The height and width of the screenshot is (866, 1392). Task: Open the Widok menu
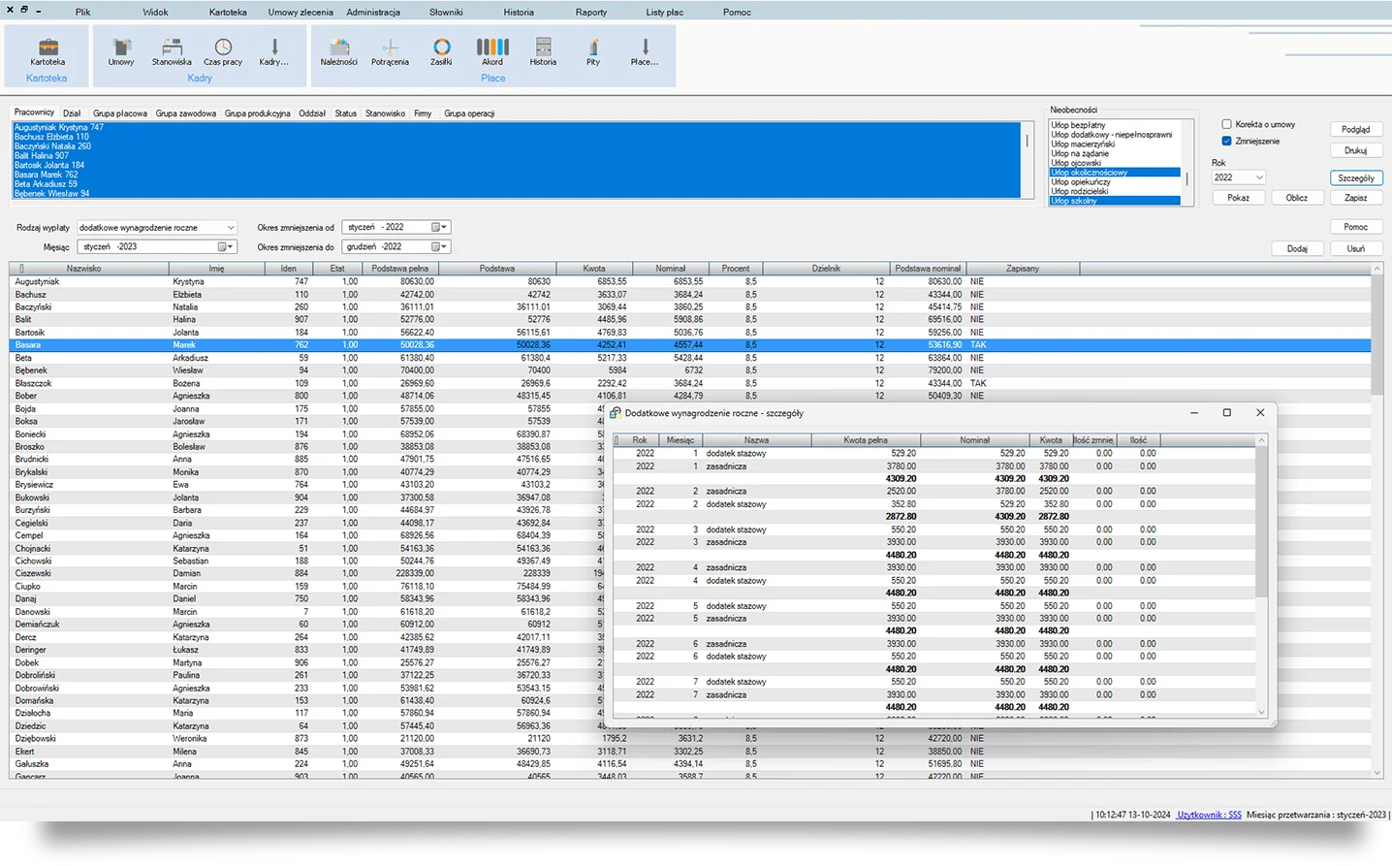[155, 13]
